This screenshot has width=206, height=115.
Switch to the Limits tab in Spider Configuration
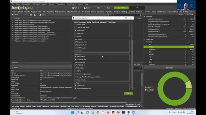pyautogui.click(x=89, y=22)
